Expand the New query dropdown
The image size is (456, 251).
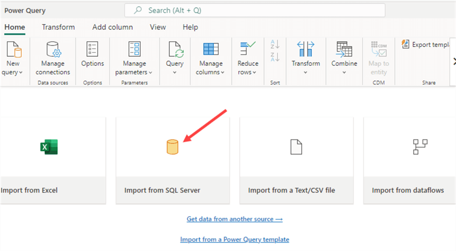point(13,72)
